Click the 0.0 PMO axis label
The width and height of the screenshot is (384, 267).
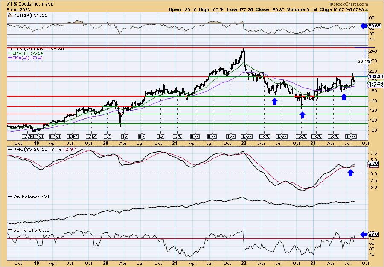(x=374, y=173)
